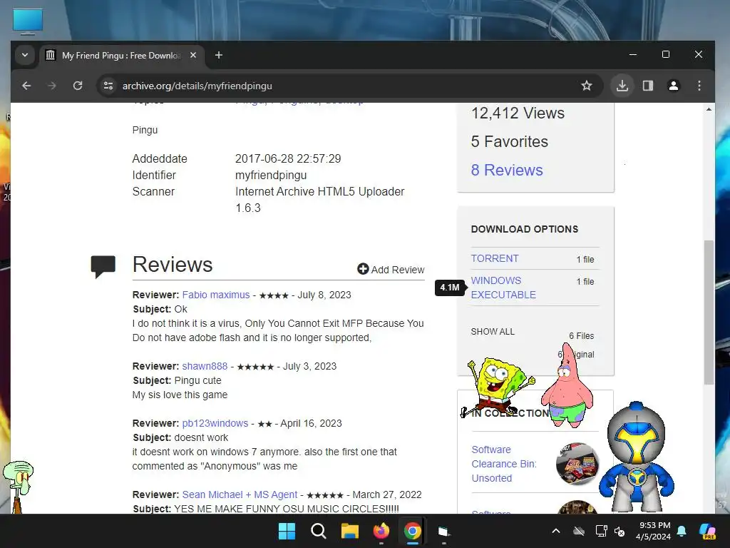
Task: Open Chrome three-dot menu
Action: 699,86
